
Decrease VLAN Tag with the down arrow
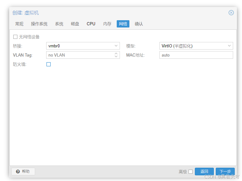[116, 57]
